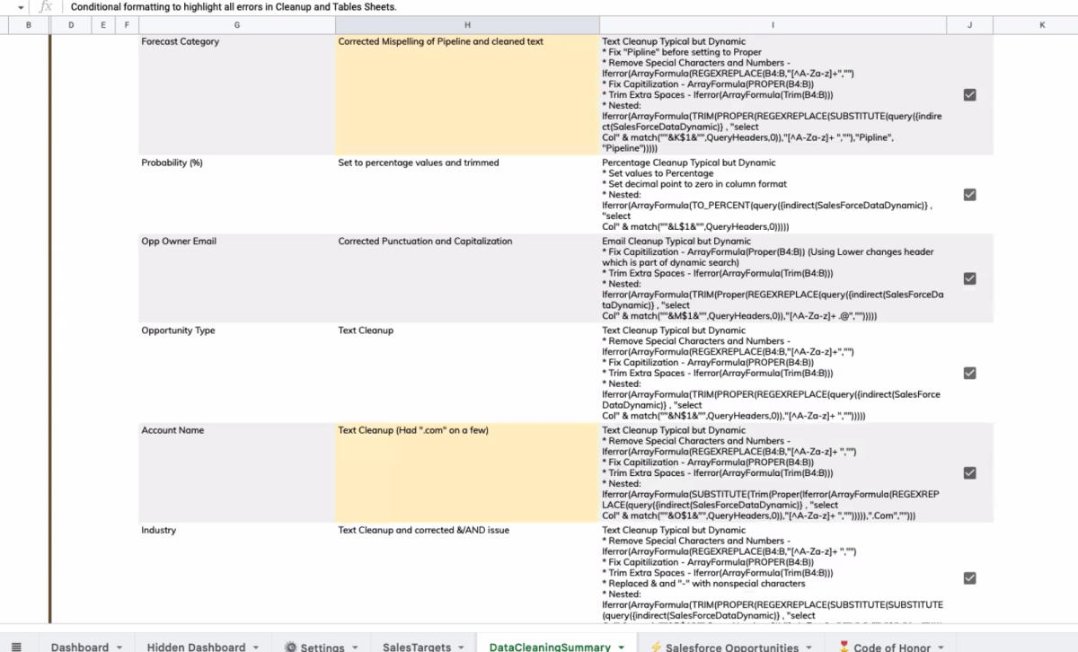The width and height of the screenshot is (1078, 652).
Task: Click the fx function icon in formula bar
Action: tap(46, 6)
